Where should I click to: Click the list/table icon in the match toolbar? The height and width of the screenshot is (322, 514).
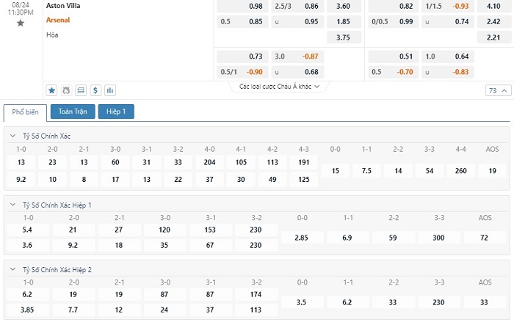[x=81, y=90]
